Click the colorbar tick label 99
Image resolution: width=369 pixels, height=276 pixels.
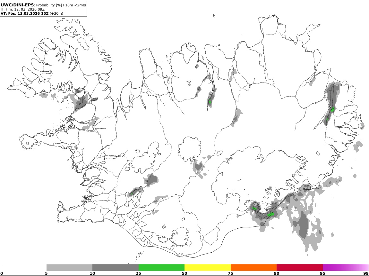[366, 273]
